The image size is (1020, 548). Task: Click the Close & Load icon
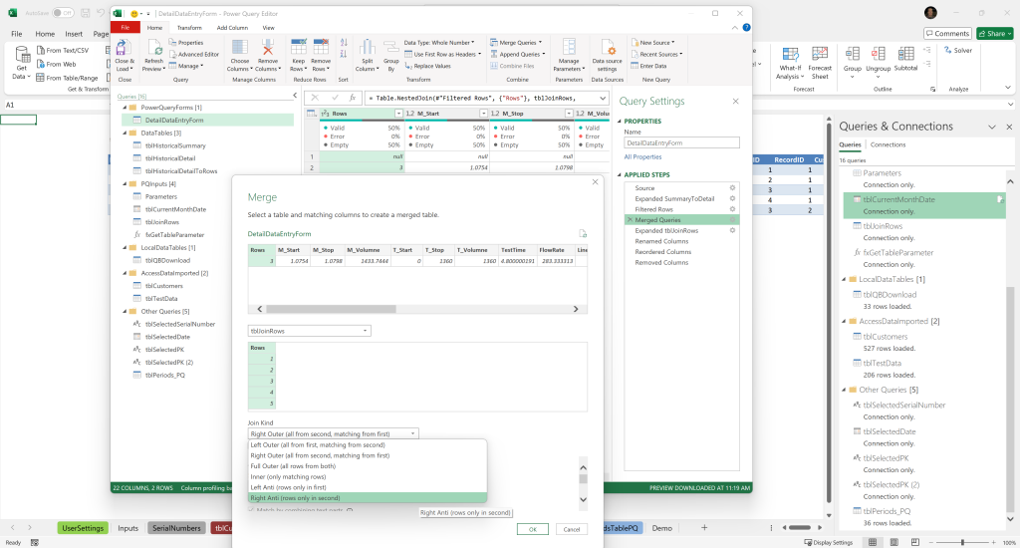[x=122, y=48]
